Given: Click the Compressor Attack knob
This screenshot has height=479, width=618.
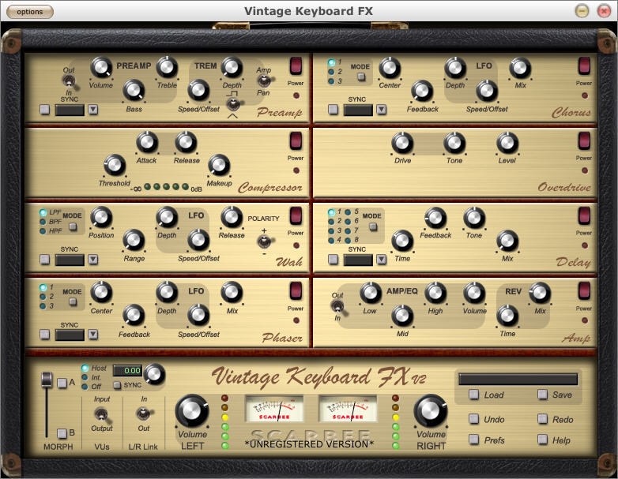Looking at the screenshot, I should (x=147, y=142).
